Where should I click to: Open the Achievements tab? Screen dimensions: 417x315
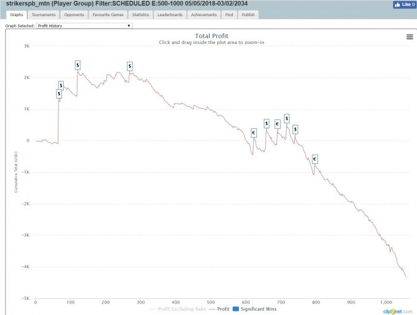tap(204, 15)
